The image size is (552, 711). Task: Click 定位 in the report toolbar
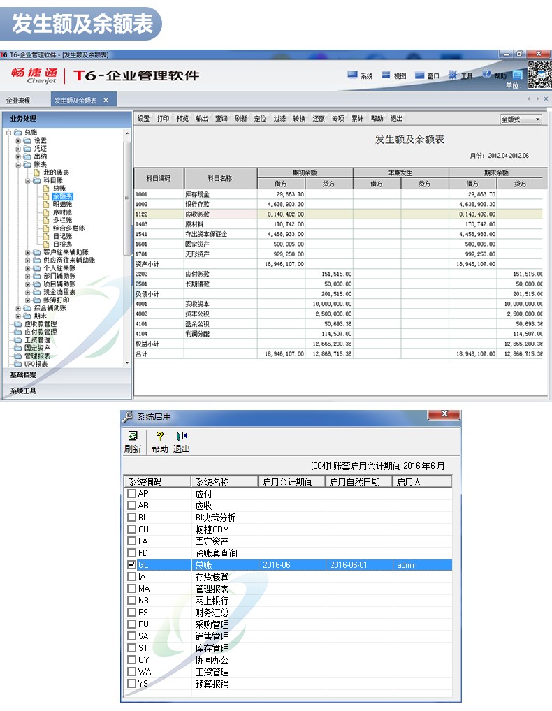click(x=261, y=118)
